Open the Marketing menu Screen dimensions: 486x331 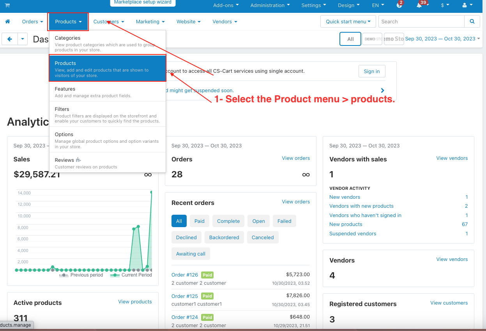[150, 22]
